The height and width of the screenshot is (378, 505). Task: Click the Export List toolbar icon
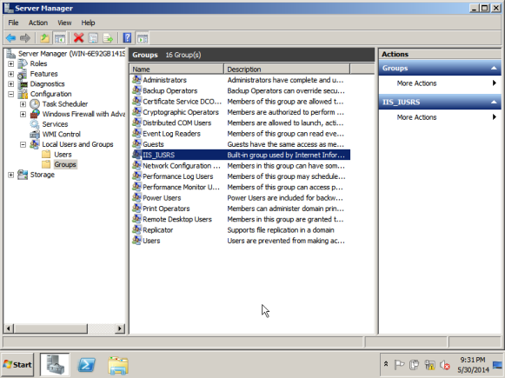(x=108, y=38)
